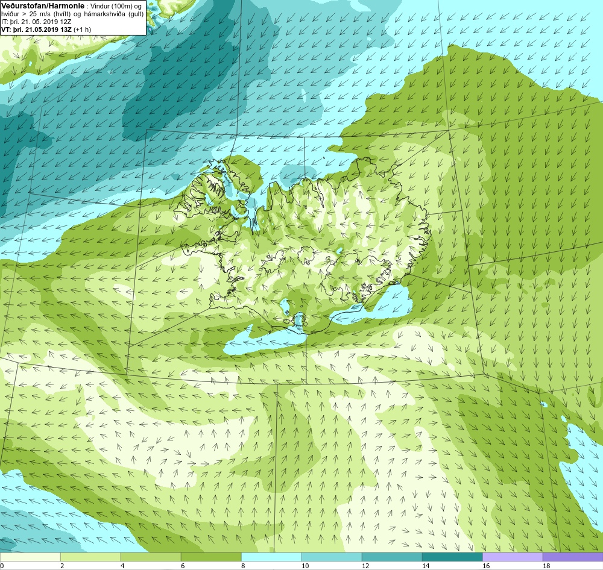Click the legend label '14'

(426, 566)
